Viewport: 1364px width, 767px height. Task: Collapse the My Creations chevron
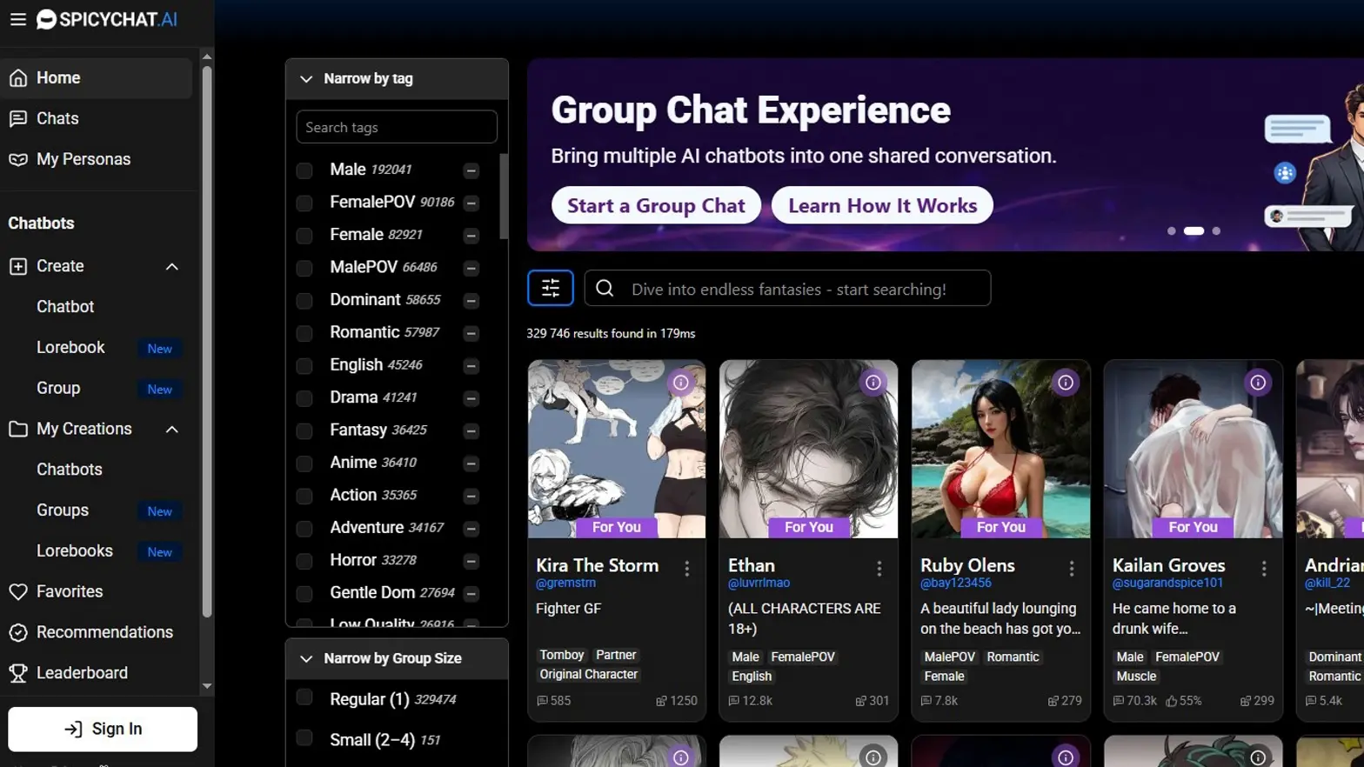[172, 430]
